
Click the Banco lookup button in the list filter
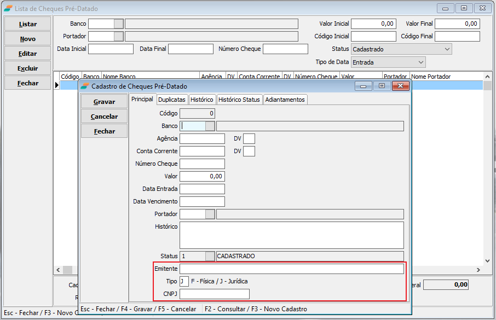118,24
